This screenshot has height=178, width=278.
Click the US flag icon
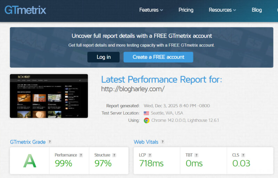tap(146, 113)
